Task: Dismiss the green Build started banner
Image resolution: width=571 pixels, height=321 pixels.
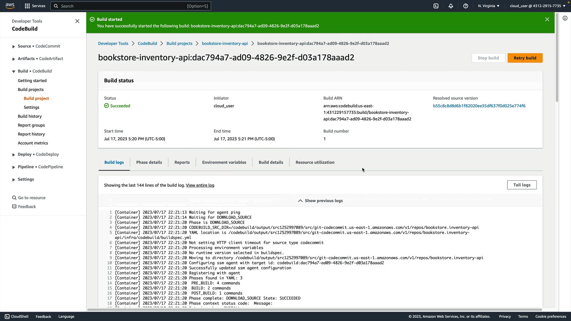Action: 547,19
